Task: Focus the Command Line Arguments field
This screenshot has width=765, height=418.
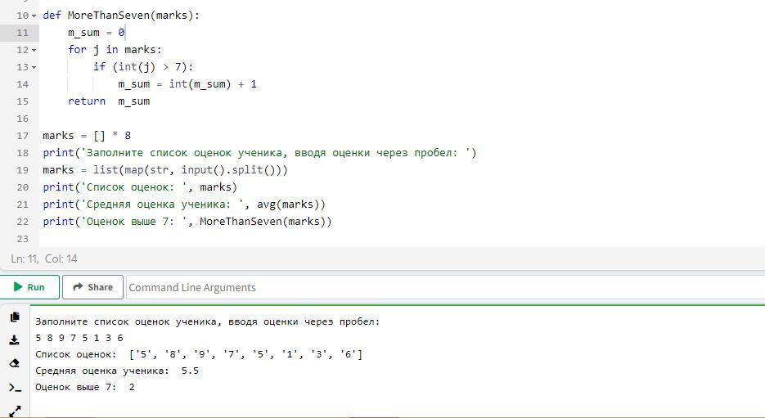Action: [445, 287]
